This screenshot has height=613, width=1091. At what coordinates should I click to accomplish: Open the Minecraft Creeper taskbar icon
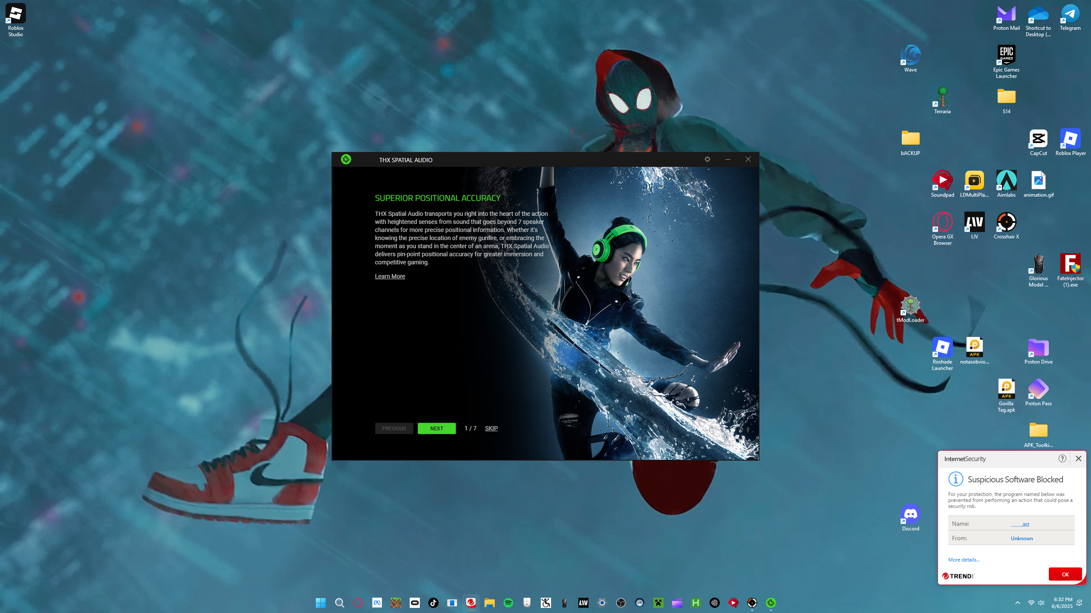point(658,603)
